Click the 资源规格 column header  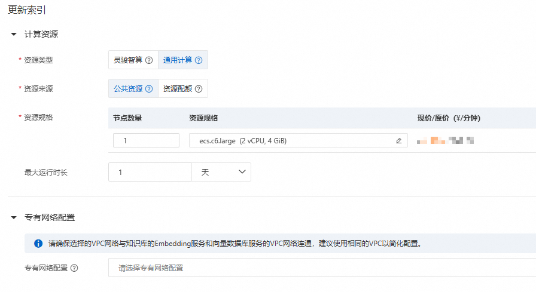[203, 118]
